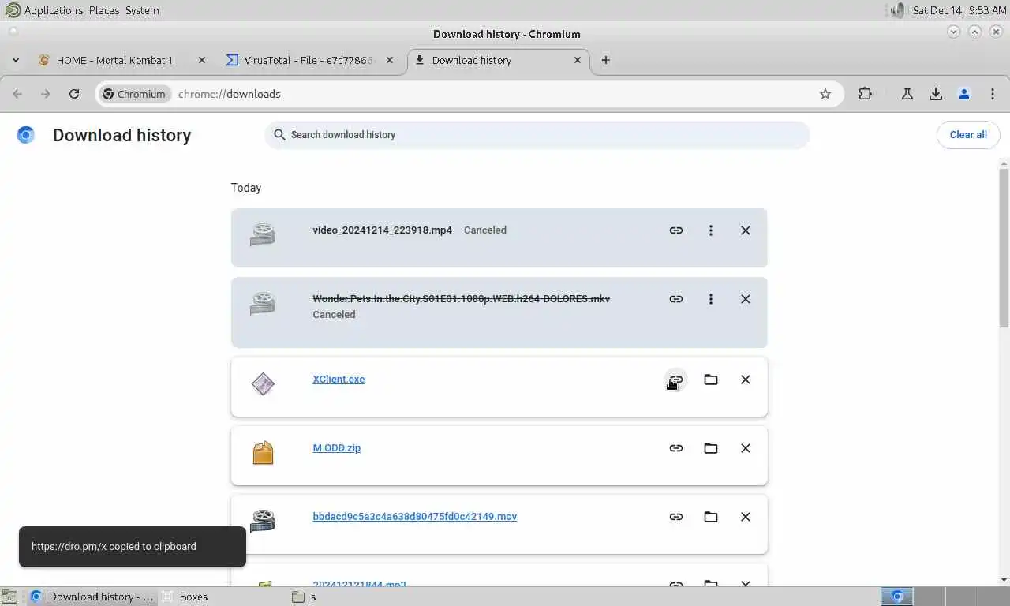Viewport: 1010px width, 606px height.
Task: Open the Chromium three-dot menu
Action: (x=993, y=94)
